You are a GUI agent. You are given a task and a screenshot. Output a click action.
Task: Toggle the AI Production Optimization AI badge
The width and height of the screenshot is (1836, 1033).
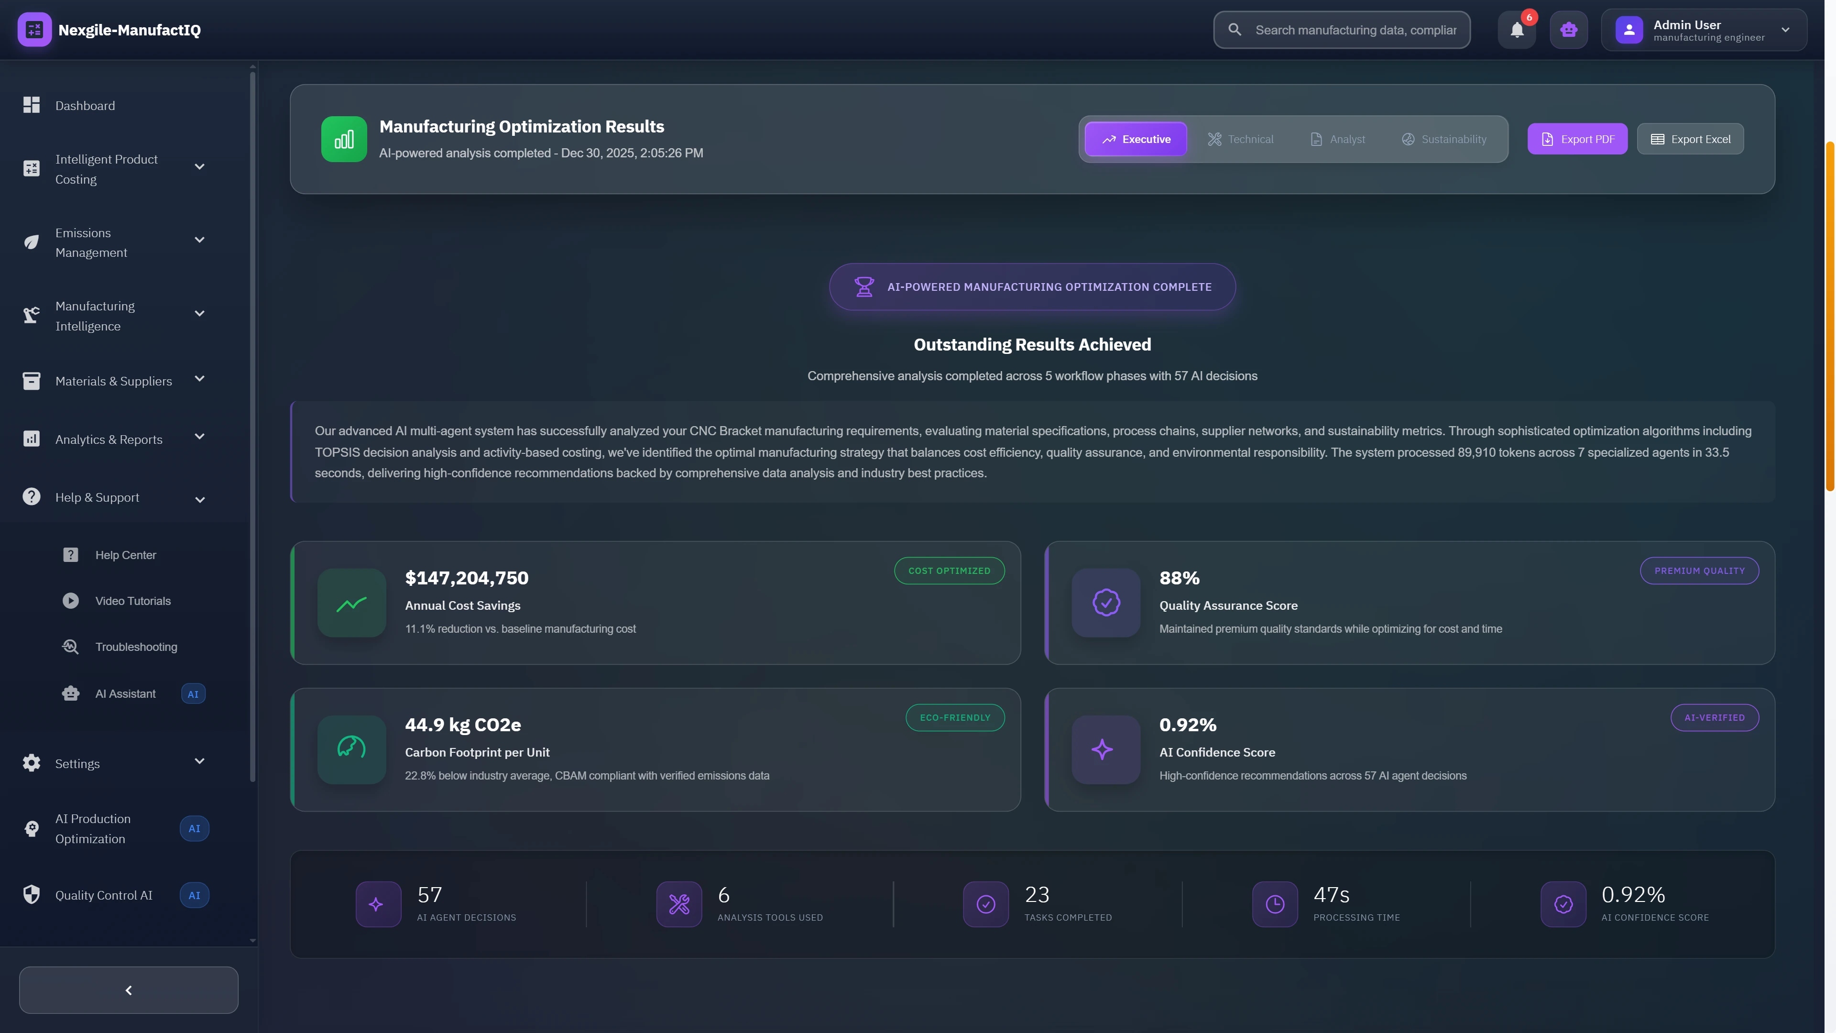(x=194, y=828)
